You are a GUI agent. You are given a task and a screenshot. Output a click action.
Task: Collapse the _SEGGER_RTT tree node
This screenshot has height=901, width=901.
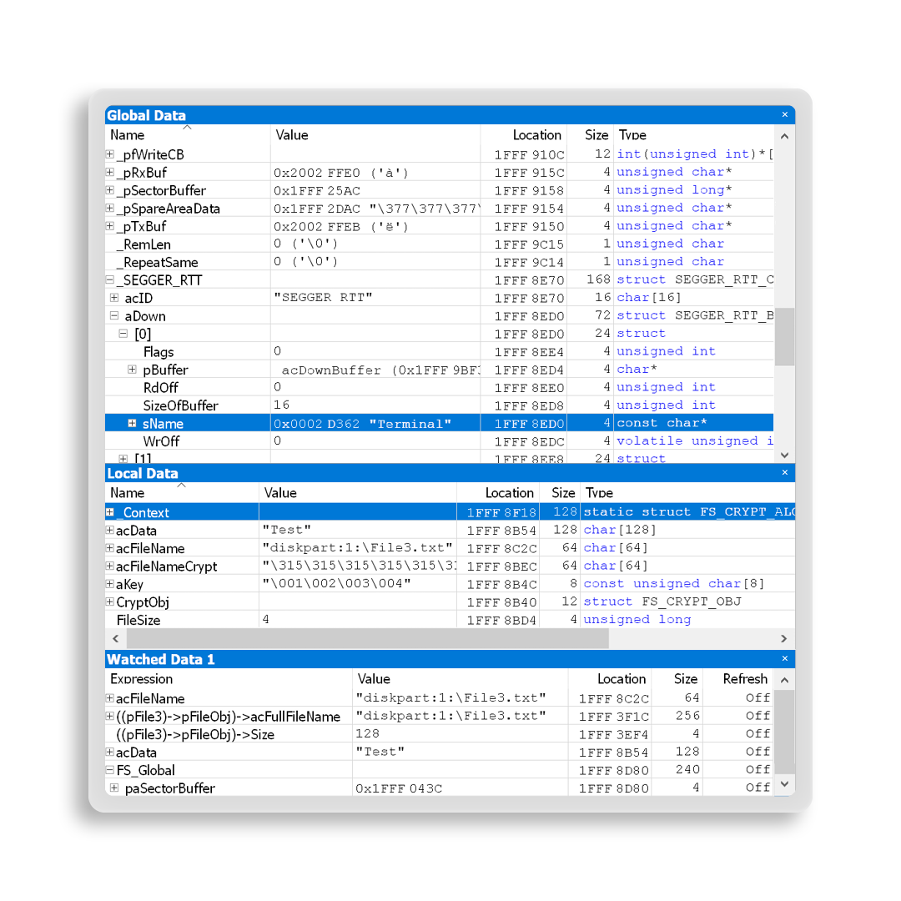110,280
